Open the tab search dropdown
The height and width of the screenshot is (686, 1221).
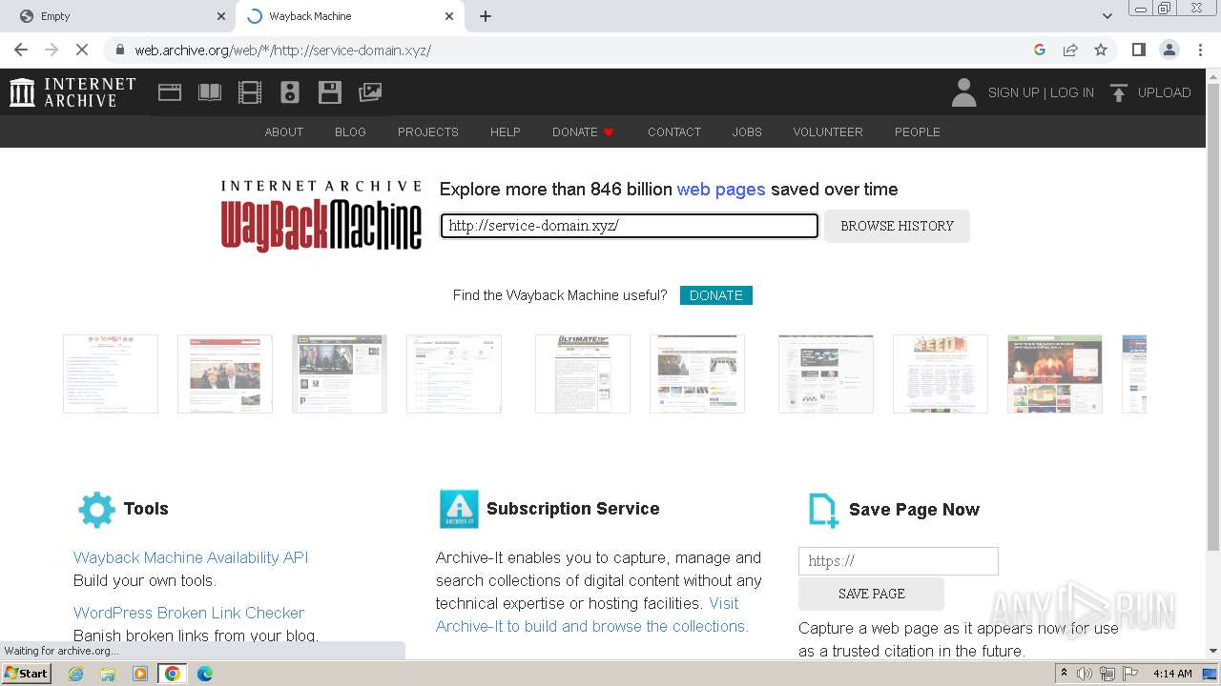point(1107,16)
